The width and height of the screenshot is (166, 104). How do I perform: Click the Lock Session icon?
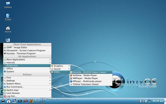click(5, 93)
